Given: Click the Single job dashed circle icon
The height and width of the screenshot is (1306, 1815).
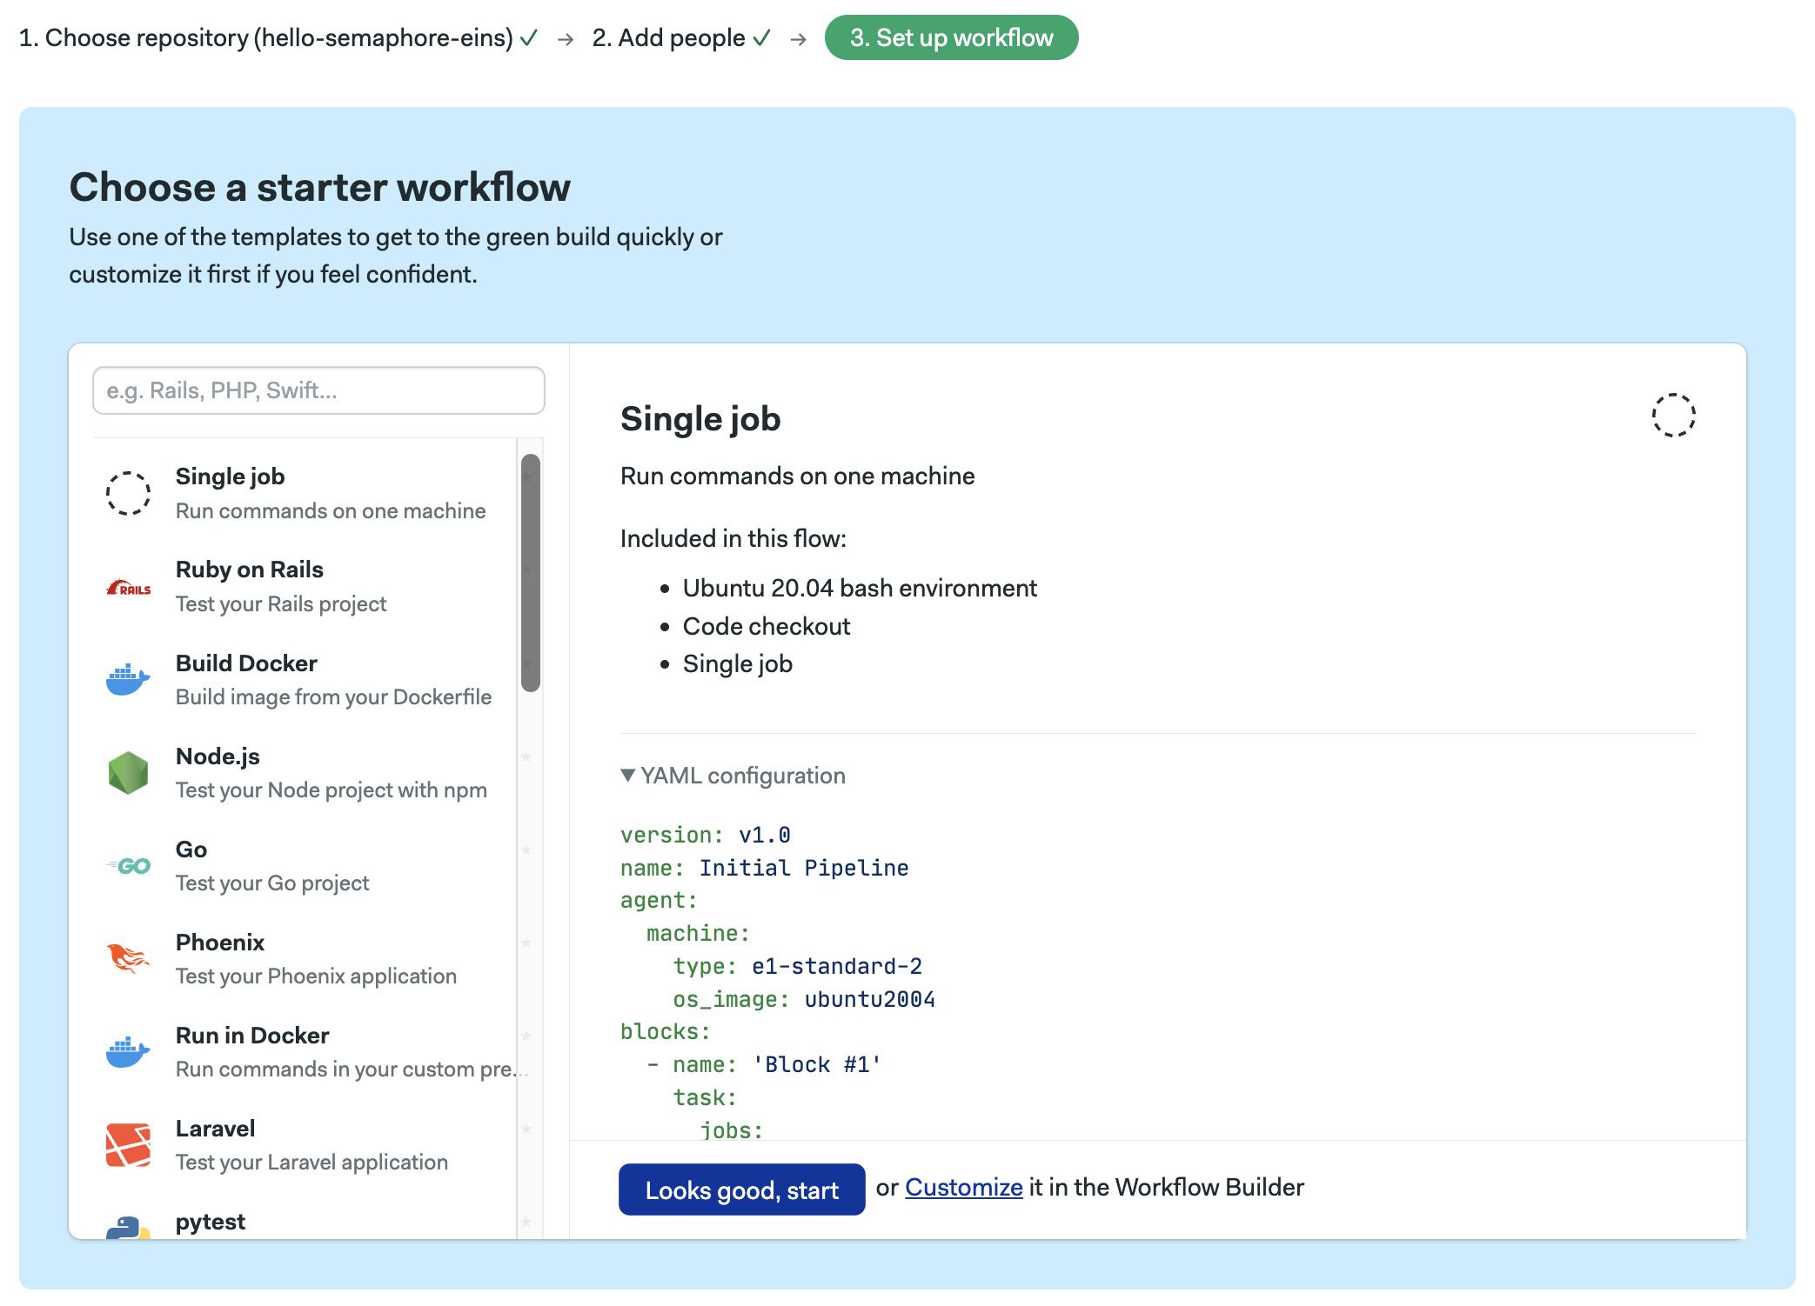Looking at the screenshot, I should [x=130, y=491].
